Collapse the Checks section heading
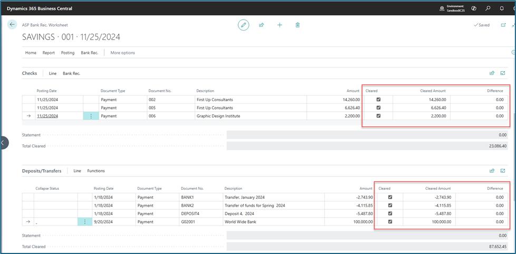Viewport: 516px width, 254px height. (30, 73)
